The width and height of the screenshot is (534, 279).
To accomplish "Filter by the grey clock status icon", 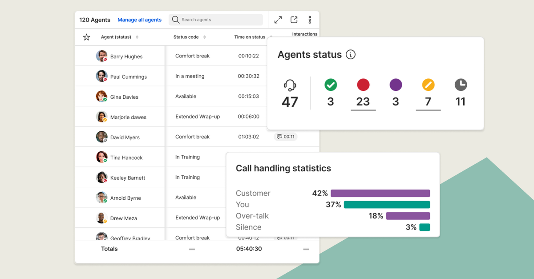I will coord(461,85).
